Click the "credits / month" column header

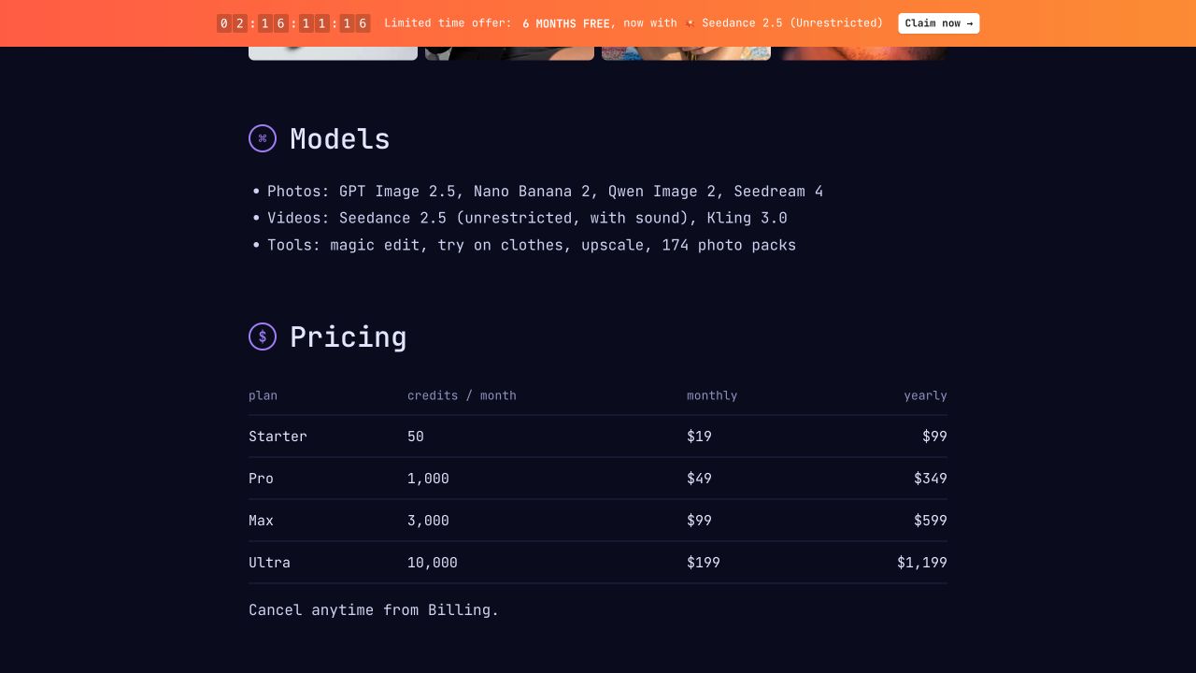(x=462, y=395)
